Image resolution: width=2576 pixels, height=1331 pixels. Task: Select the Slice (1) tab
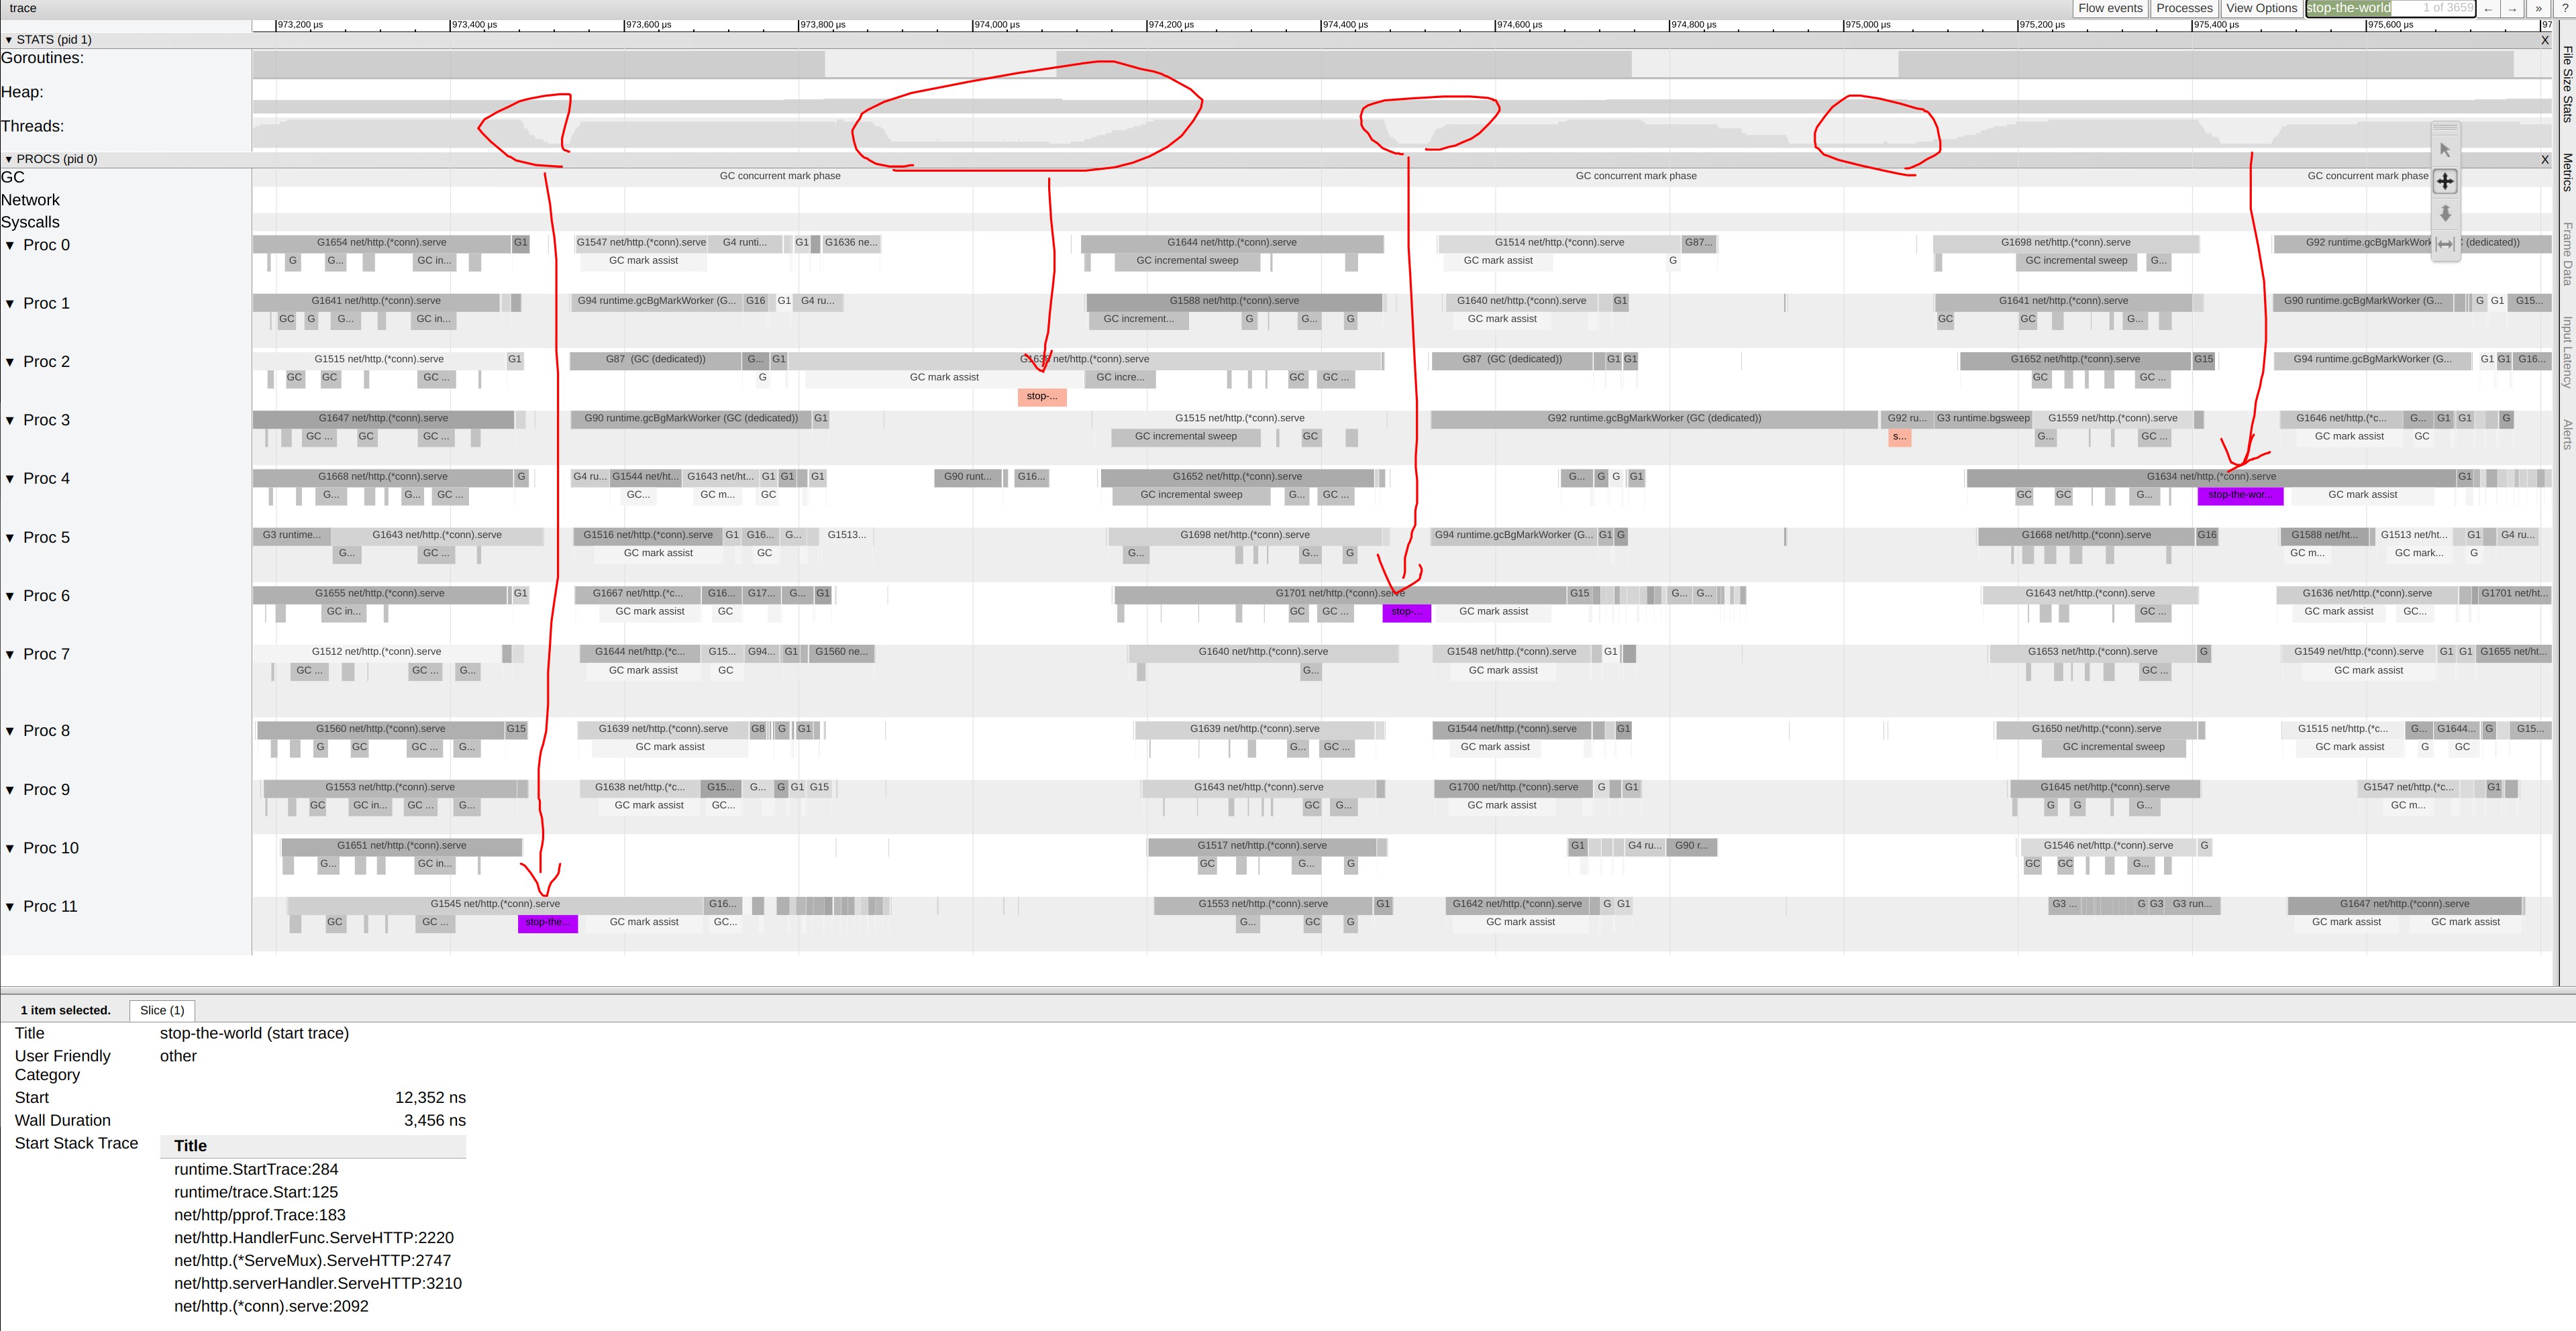click(x=162, y=1010)
